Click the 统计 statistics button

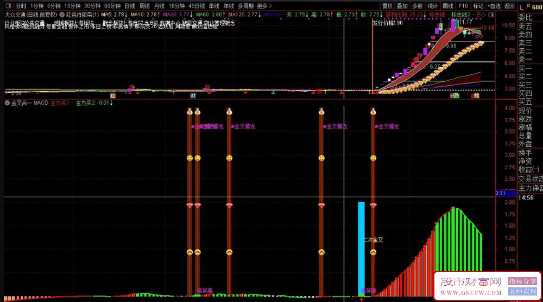433,6
